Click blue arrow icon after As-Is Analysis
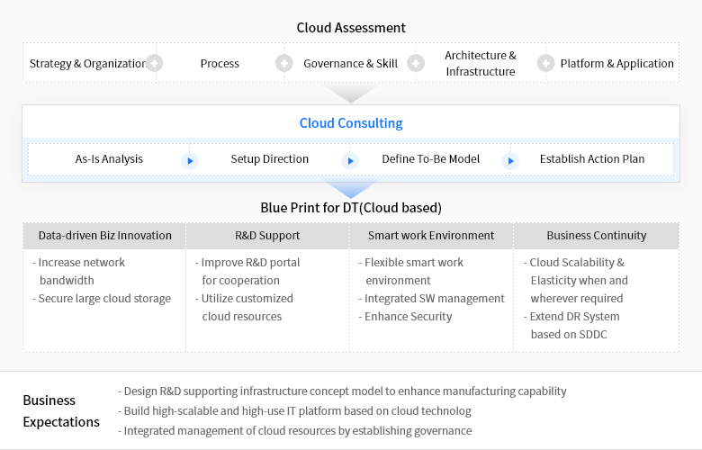702x450 pixels. pos(189,160)
